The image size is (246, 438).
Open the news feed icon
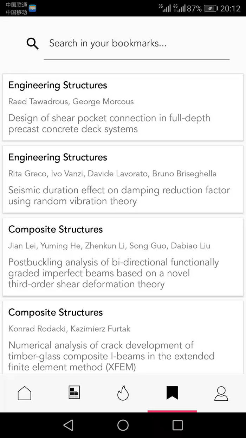coord(74,393)
